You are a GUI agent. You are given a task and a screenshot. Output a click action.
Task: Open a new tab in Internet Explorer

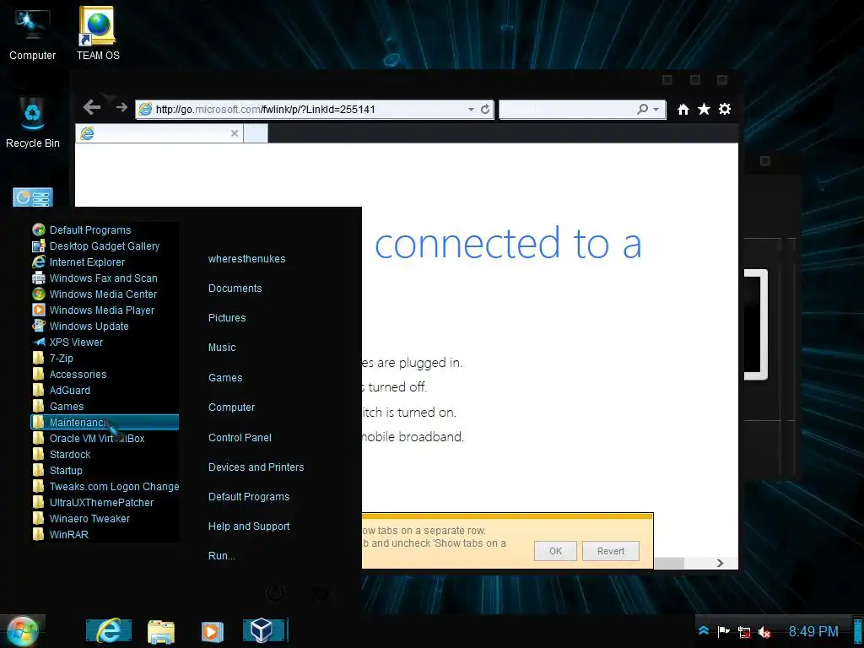click(x=256, y=133)
